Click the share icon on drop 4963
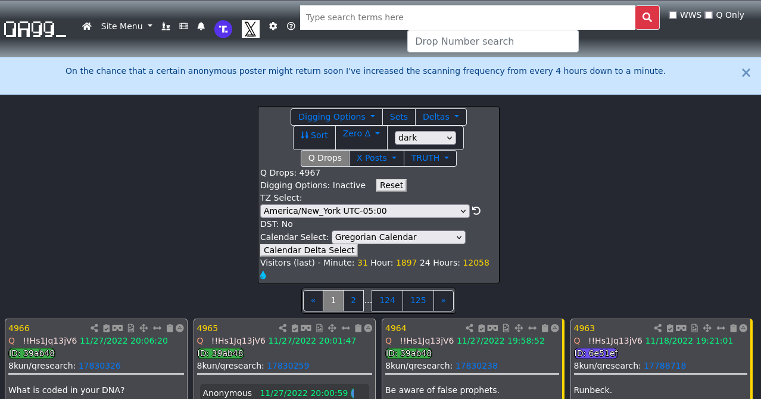The height and width of the screenshot is (399, 761). (657, 328)
